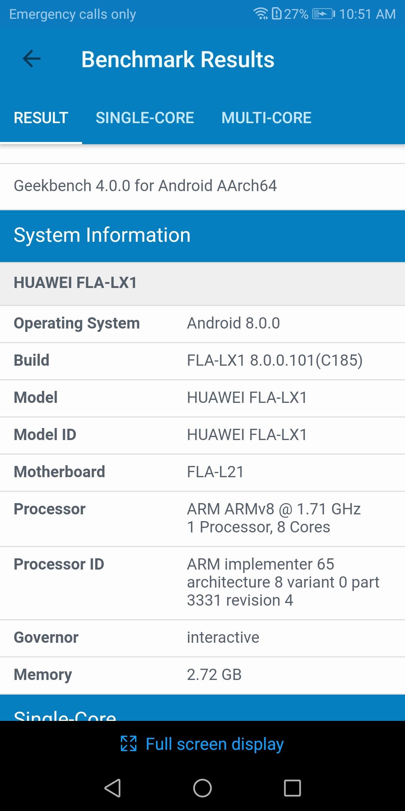The height and width of the screenshot is (811, 405).
Task: Switch to the SINGLE-CORE tab
Action: pyautogui.click(x=145, y=118)
